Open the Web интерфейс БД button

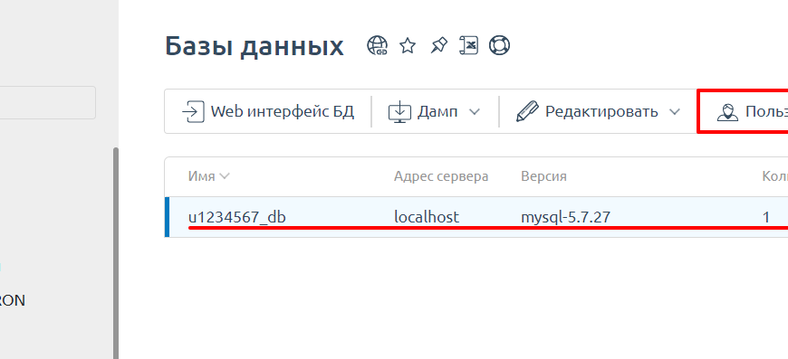pos(268,111)
